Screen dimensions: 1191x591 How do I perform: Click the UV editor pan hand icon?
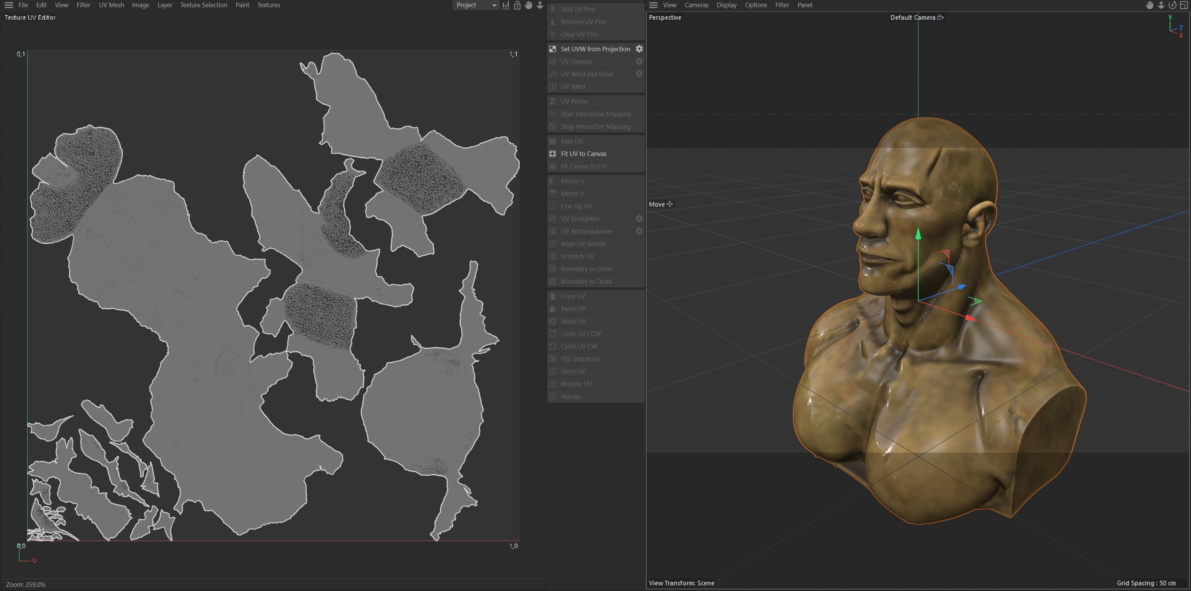point(528,5)
